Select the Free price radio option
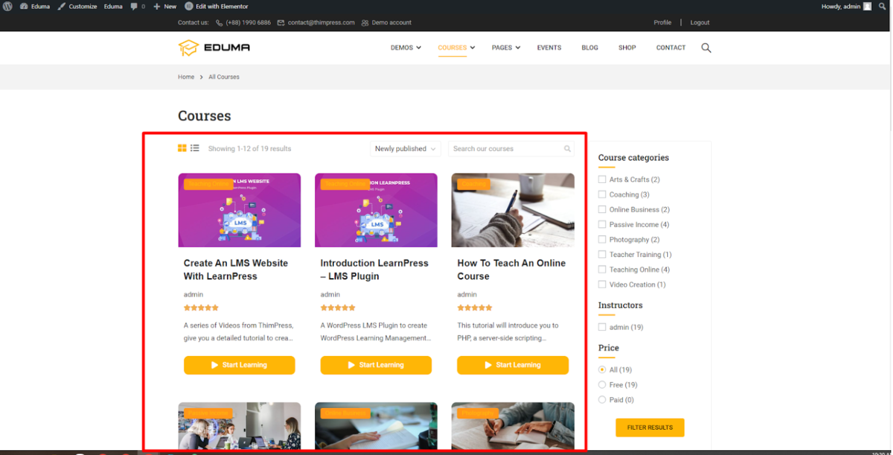 coord(602,384)
